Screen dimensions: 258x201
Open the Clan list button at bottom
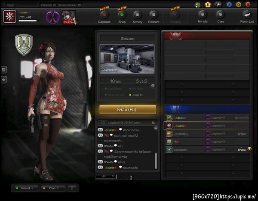click(x=53, y=188)
